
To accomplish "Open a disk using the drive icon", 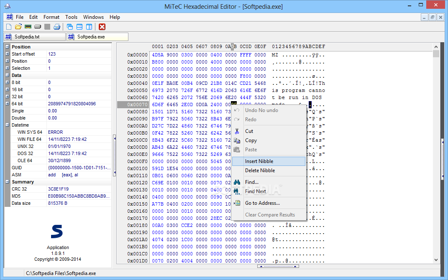I will (38, 27).
